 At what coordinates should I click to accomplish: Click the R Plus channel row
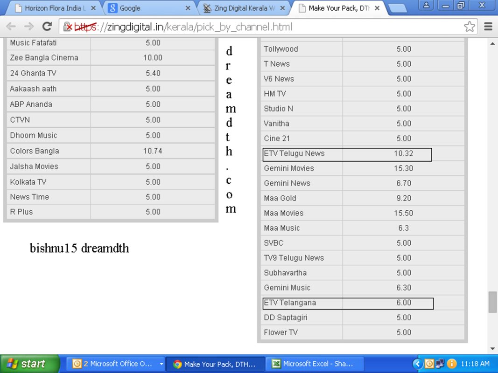tap(111, 212)
